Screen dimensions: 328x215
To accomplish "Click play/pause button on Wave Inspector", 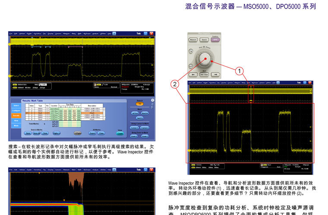I will 191,66.
